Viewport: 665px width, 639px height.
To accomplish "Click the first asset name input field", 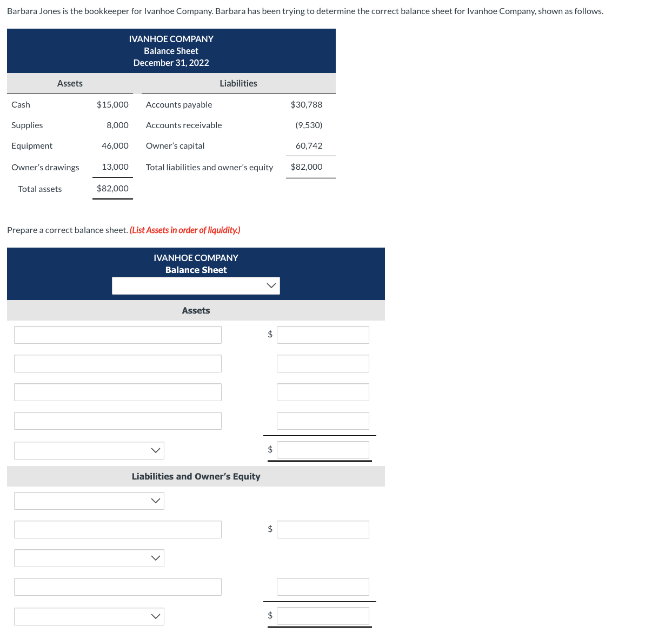I will click(117, 335).
